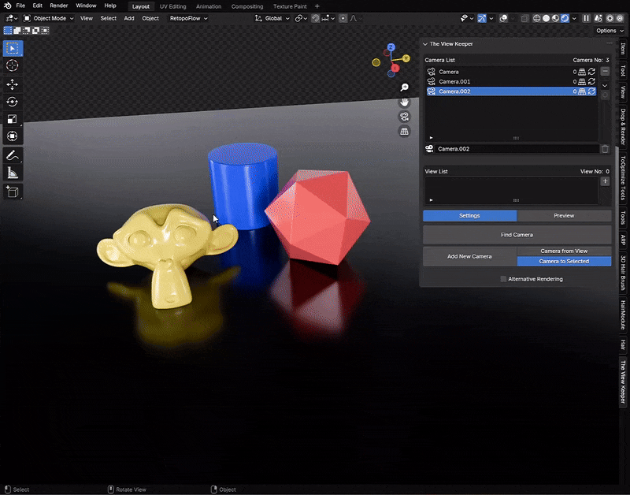Click Add New Camera button
Image resolution: width=630 pixels, height=495 pixels.
point(469,256)
